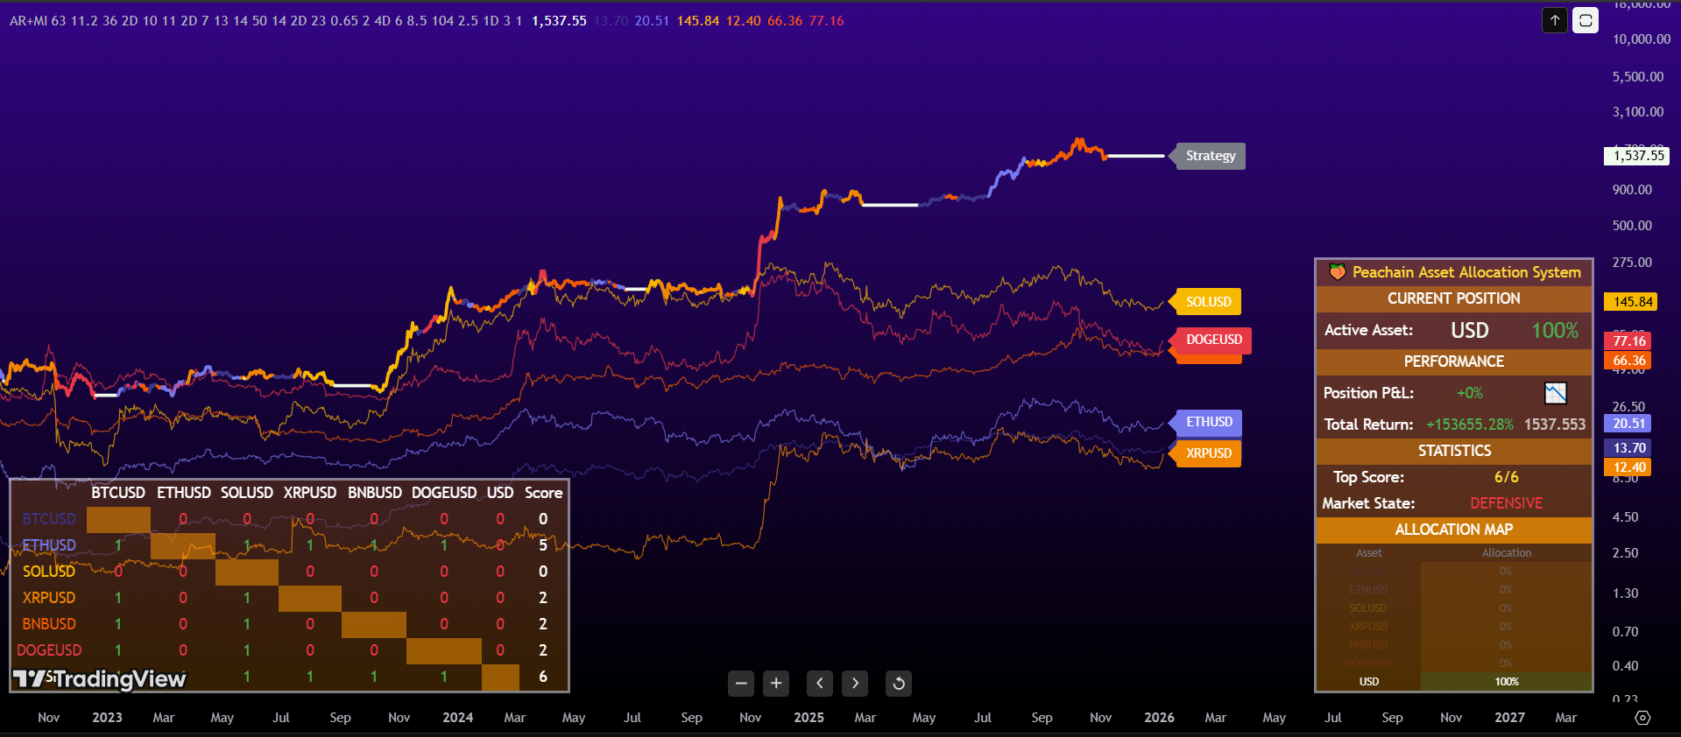Click the 1,537.55 price label on the axis
This screenshot has width=1681, height=737.
coord(1637,156)
